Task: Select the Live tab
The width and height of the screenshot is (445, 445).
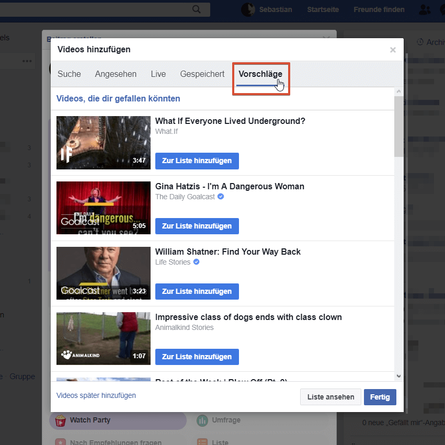Action: pos(158,74)
